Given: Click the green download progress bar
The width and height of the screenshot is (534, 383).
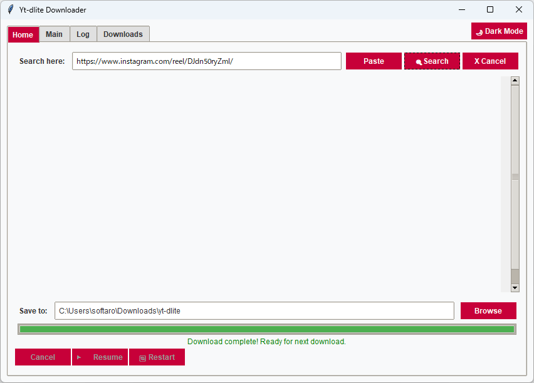Looking at the screenshot, I should click(267, 329).
